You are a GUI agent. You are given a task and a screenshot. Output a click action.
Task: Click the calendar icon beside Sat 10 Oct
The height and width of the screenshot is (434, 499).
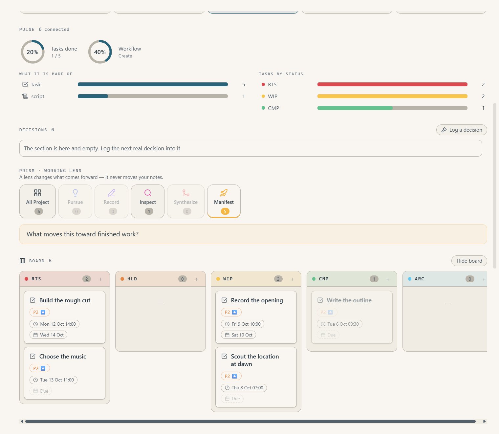227,335
